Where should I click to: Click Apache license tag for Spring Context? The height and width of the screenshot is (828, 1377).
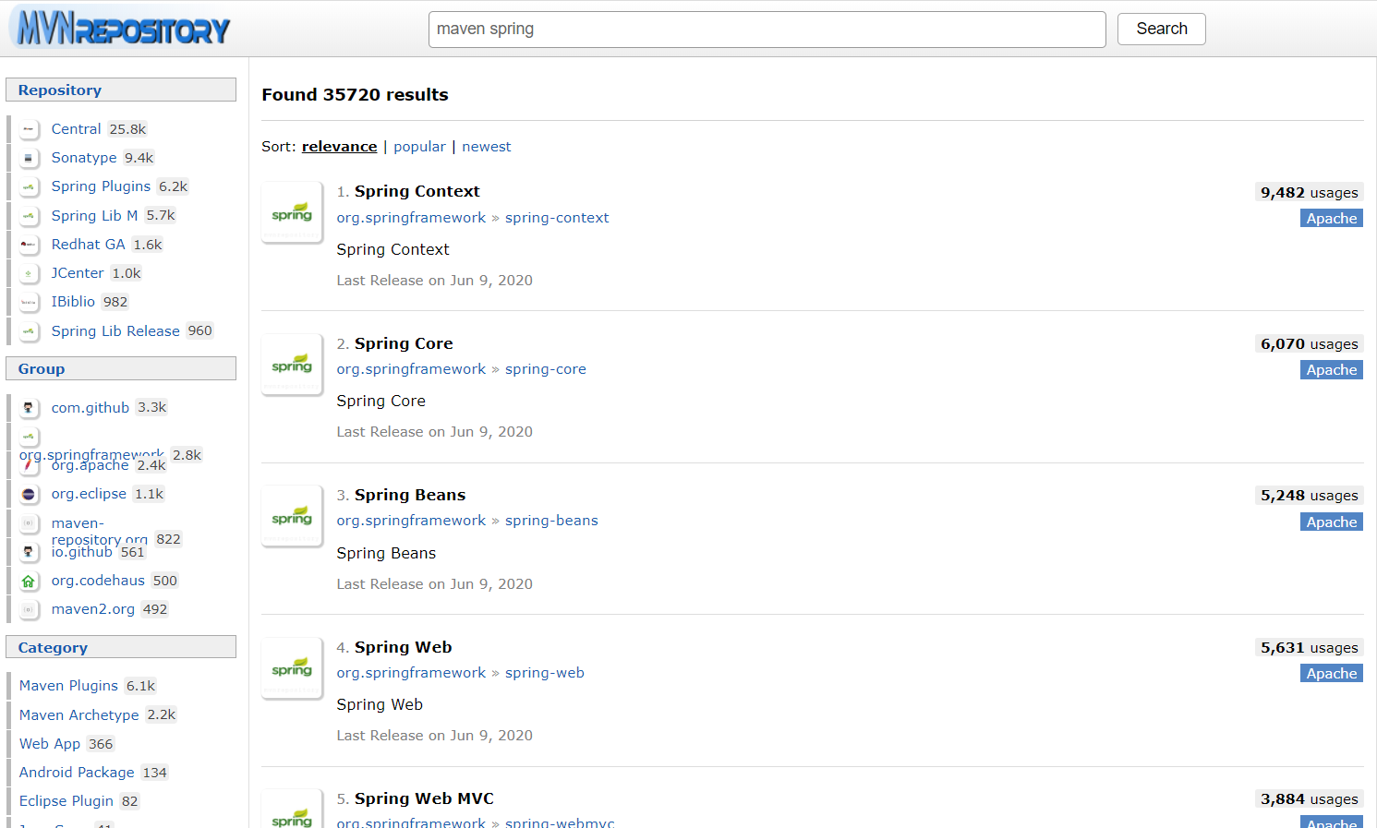click(x=1332, y=219)
